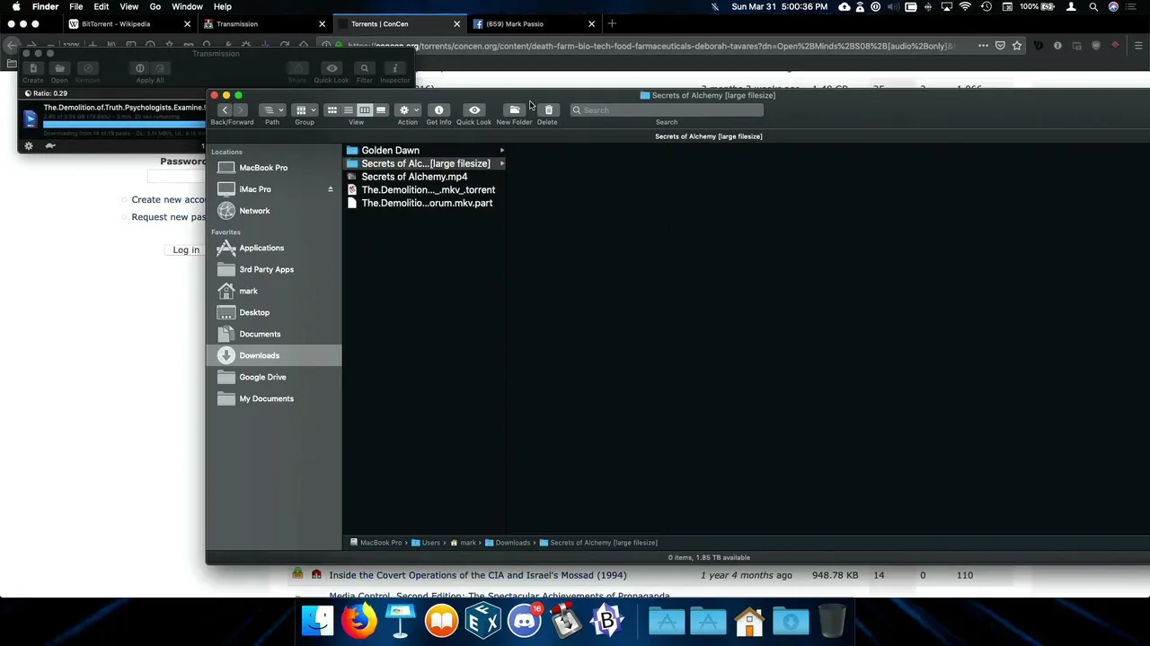The image size is (1150, 646).
Task: Open the Edit menu in menu bar
Action: click(102, 6)
